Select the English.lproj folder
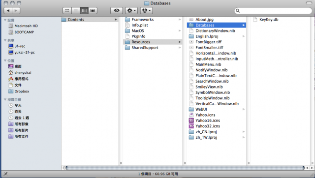The height and width of the screenshot is (178, 315). (217, 36)
